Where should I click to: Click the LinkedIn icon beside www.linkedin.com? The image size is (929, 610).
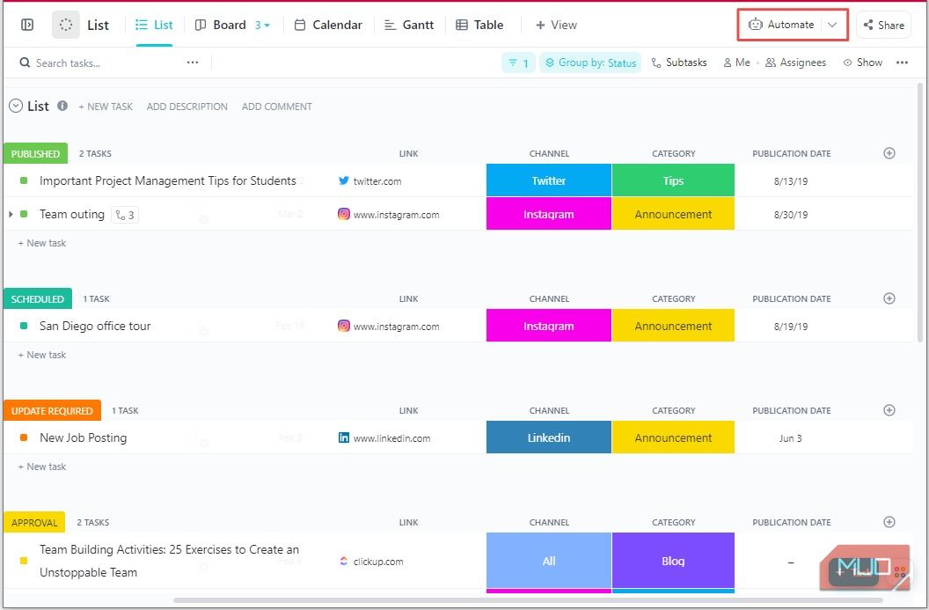coord(343,437)
